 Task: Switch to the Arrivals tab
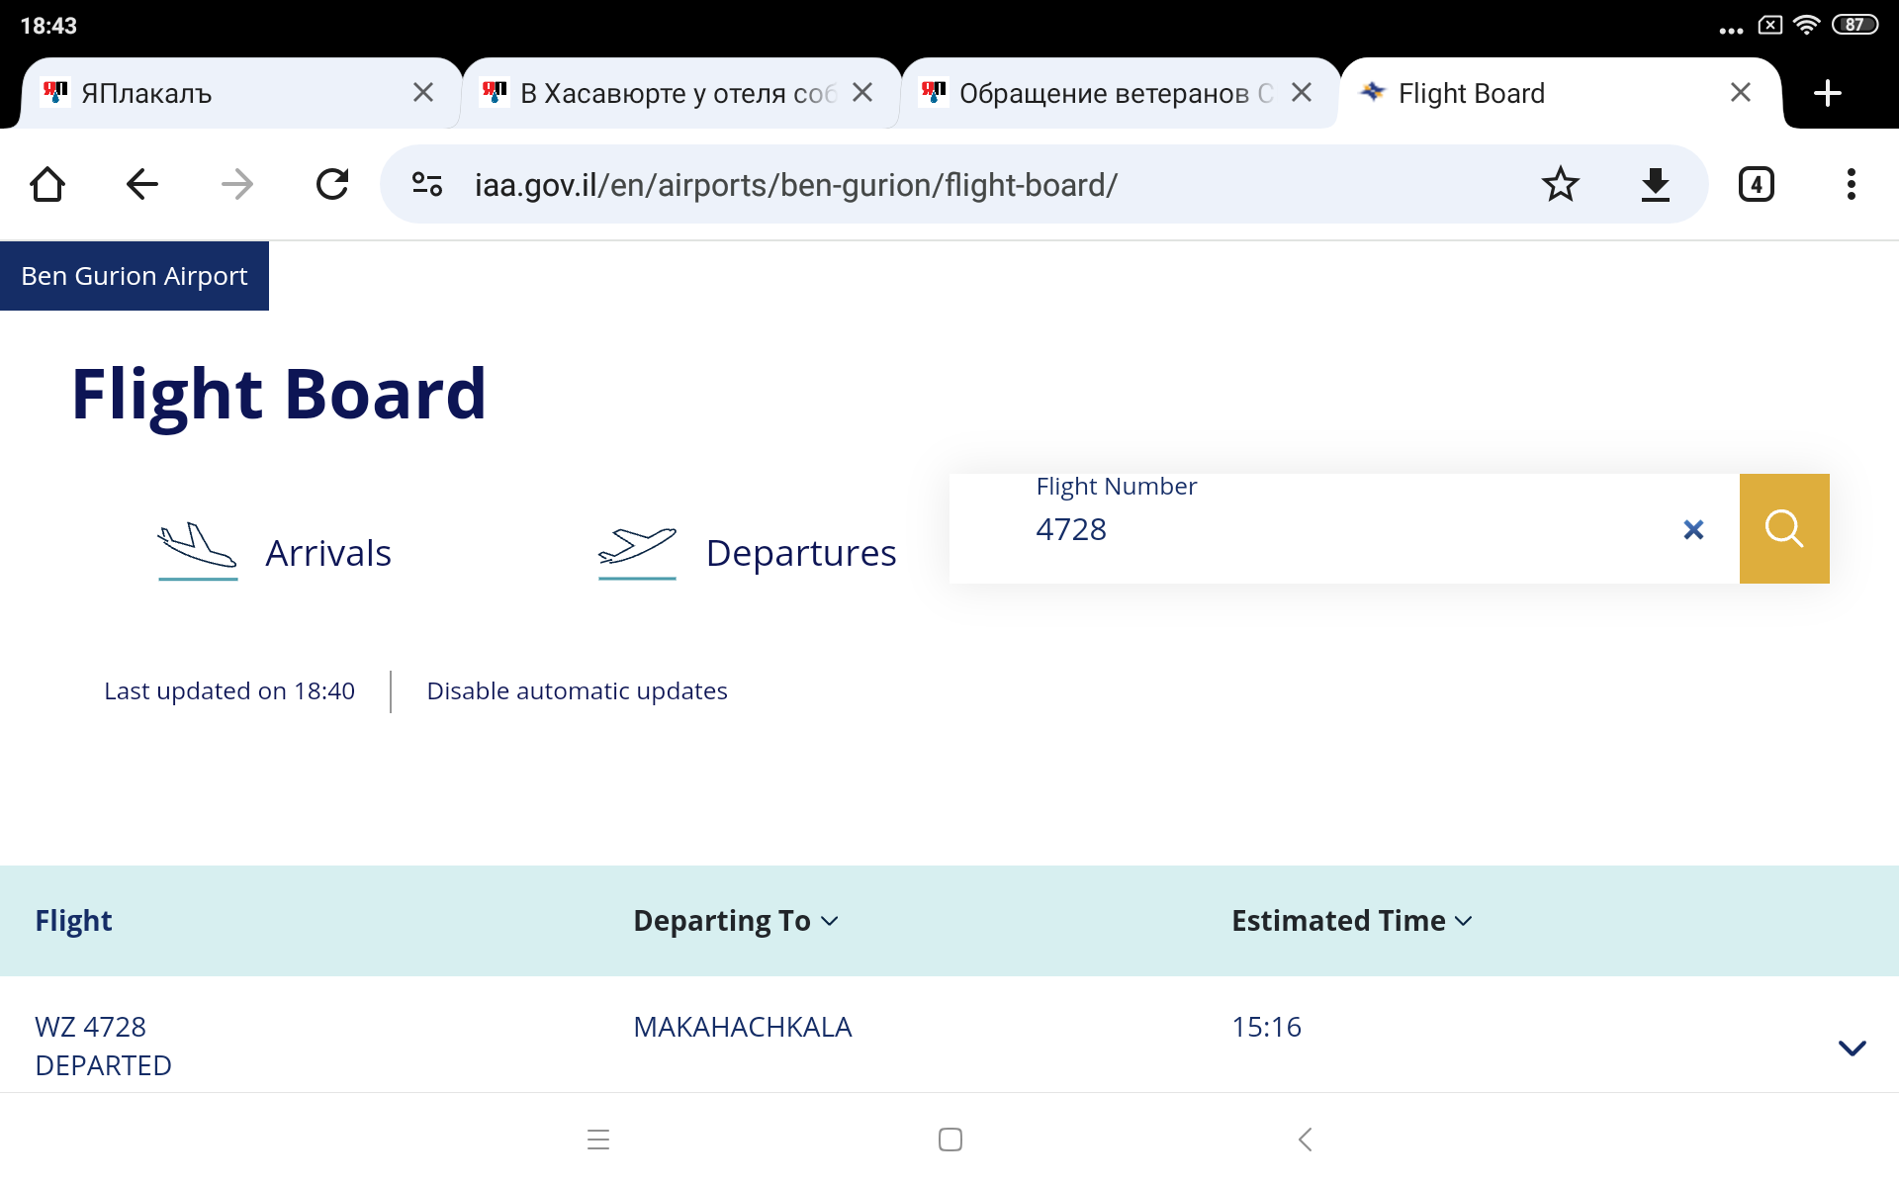point(274,552)
